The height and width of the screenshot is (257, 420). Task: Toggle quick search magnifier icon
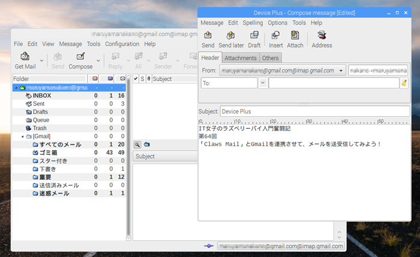pyautogui.click(x=137, y=145)
